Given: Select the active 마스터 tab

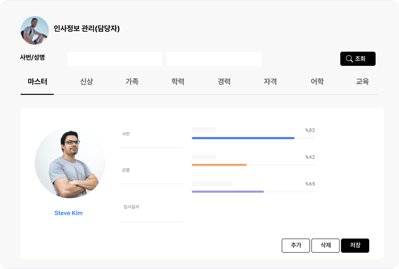Looking at the screenshot, I should point(37,81).
